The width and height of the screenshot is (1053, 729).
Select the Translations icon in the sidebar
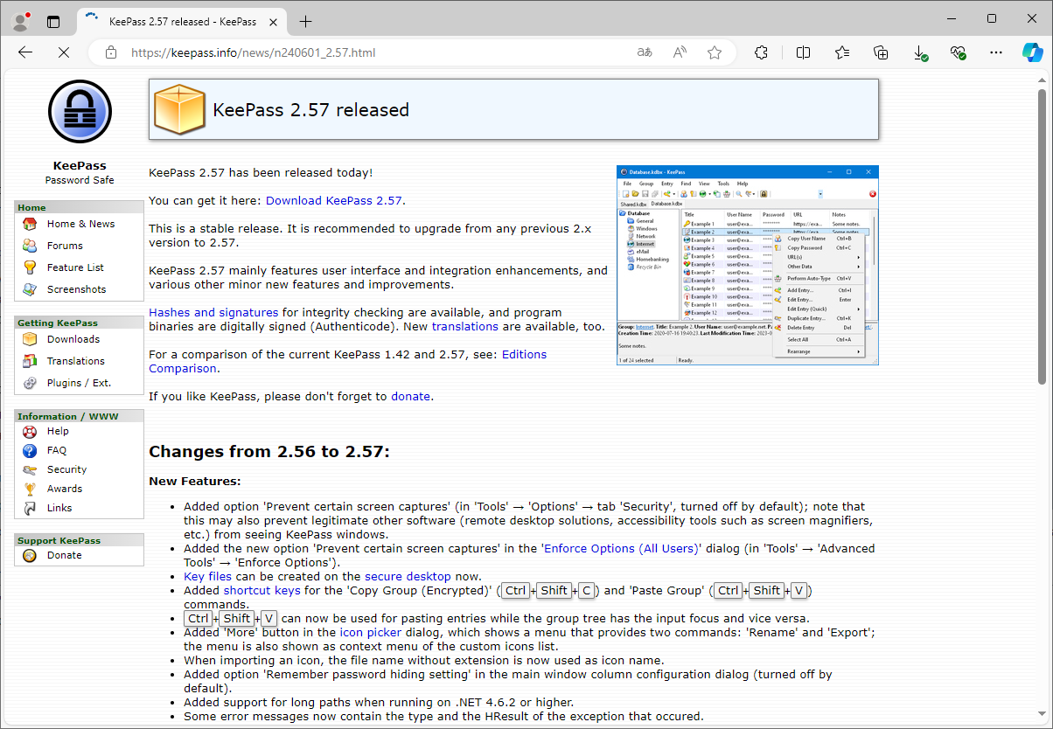(x=31, y=361)
